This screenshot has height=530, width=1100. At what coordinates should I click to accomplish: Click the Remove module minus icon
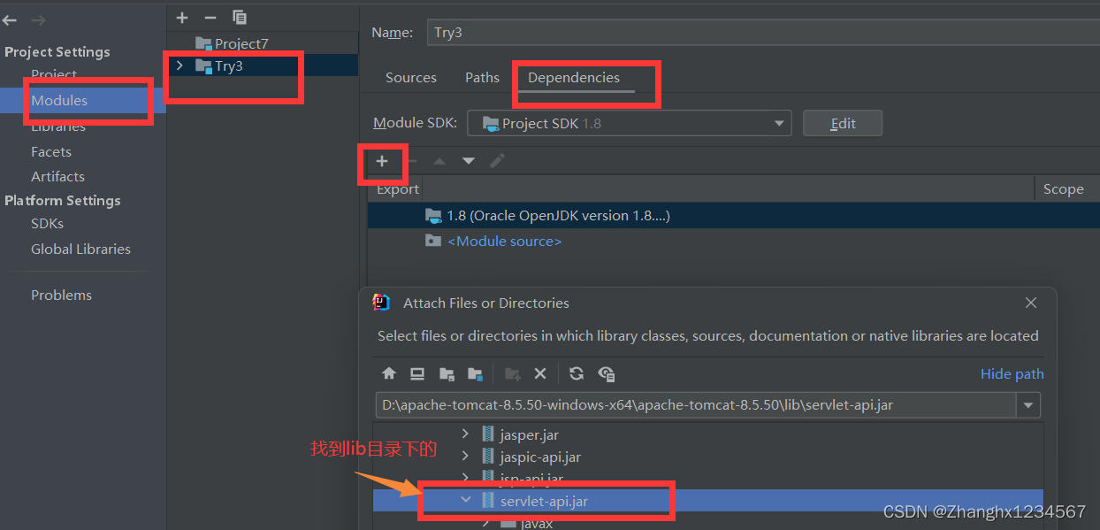(x=210, y=17)
